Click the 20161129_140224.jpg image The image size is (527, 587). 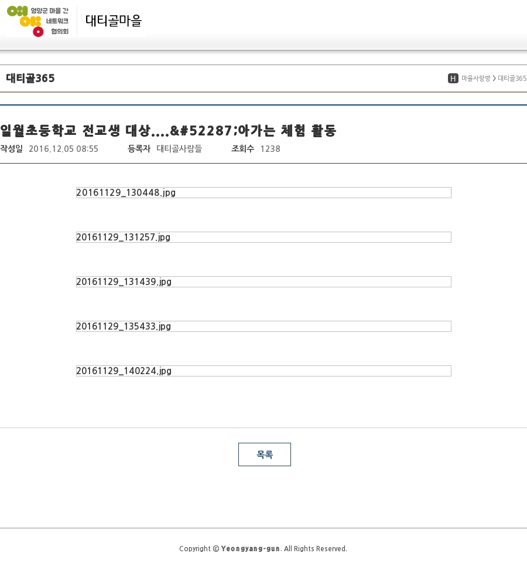pyautogui.click(x=263, y=371)
